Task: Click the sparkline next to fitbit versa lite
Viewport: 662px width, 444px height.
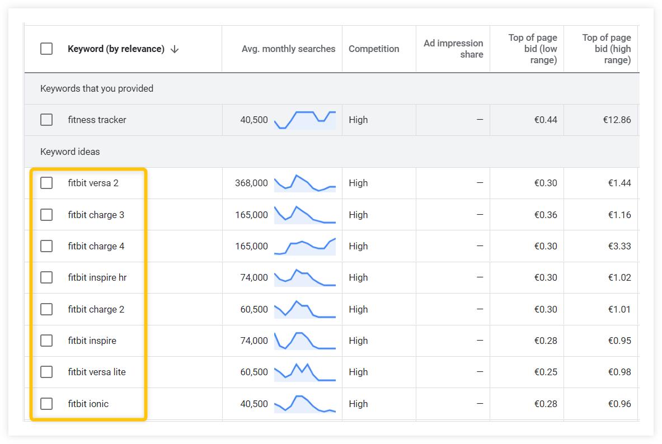Action: pyautogui.click(x=304, y=372)
